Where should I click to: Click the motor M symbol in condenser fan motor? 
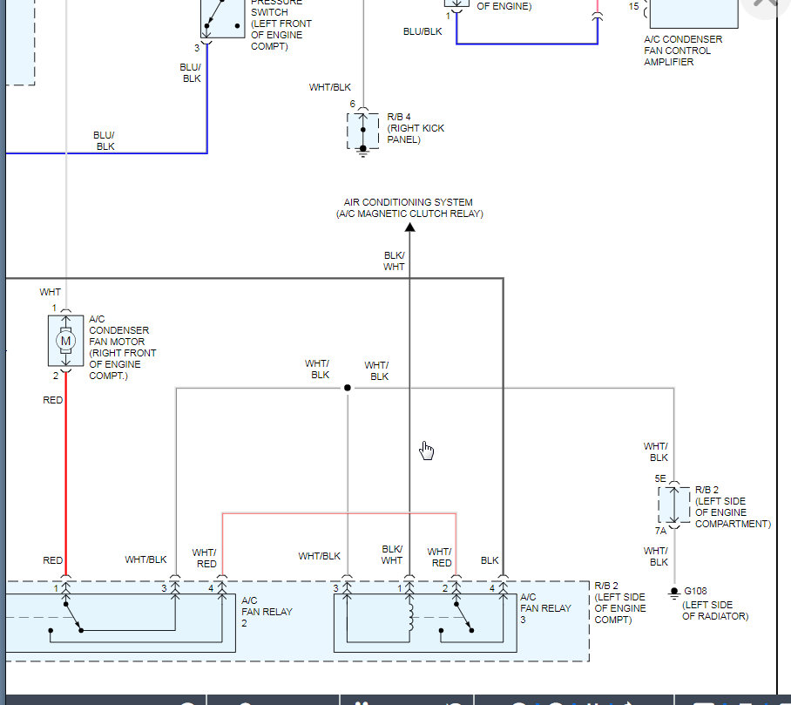65,341
